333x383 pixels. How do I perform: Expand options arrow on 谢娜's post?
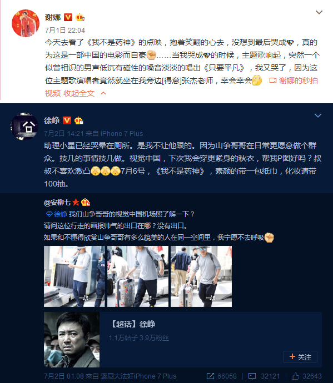(x=319, y=12)
